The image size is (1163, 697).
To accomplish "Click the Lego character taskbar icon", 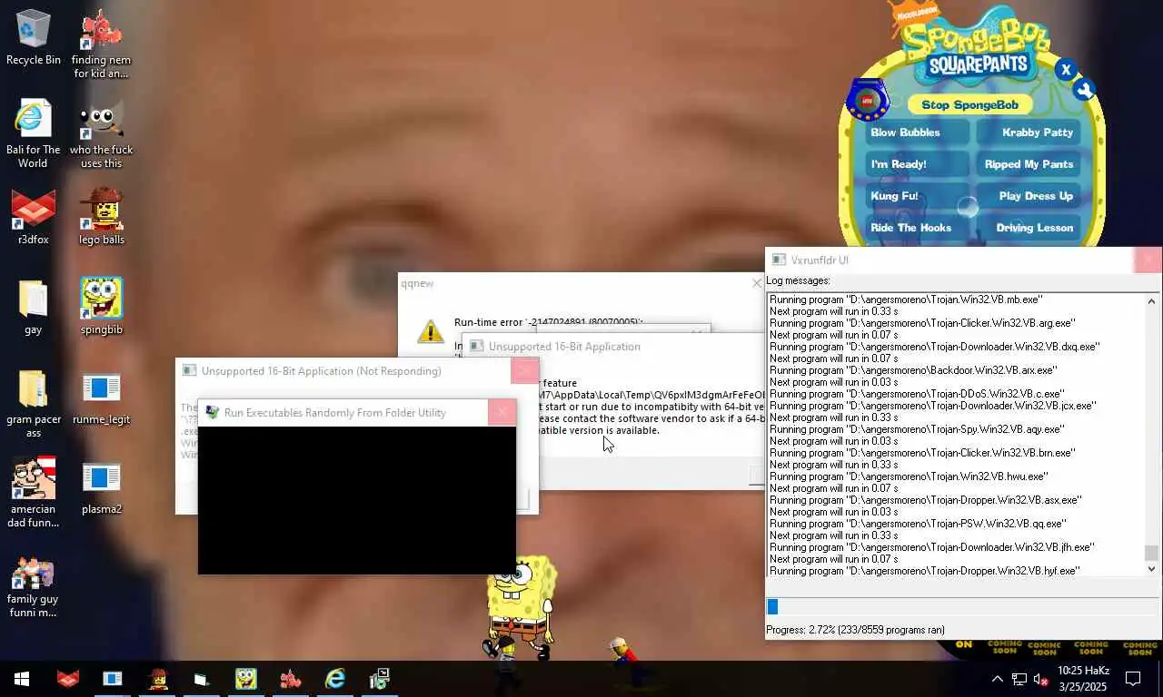I will point(157,679).
